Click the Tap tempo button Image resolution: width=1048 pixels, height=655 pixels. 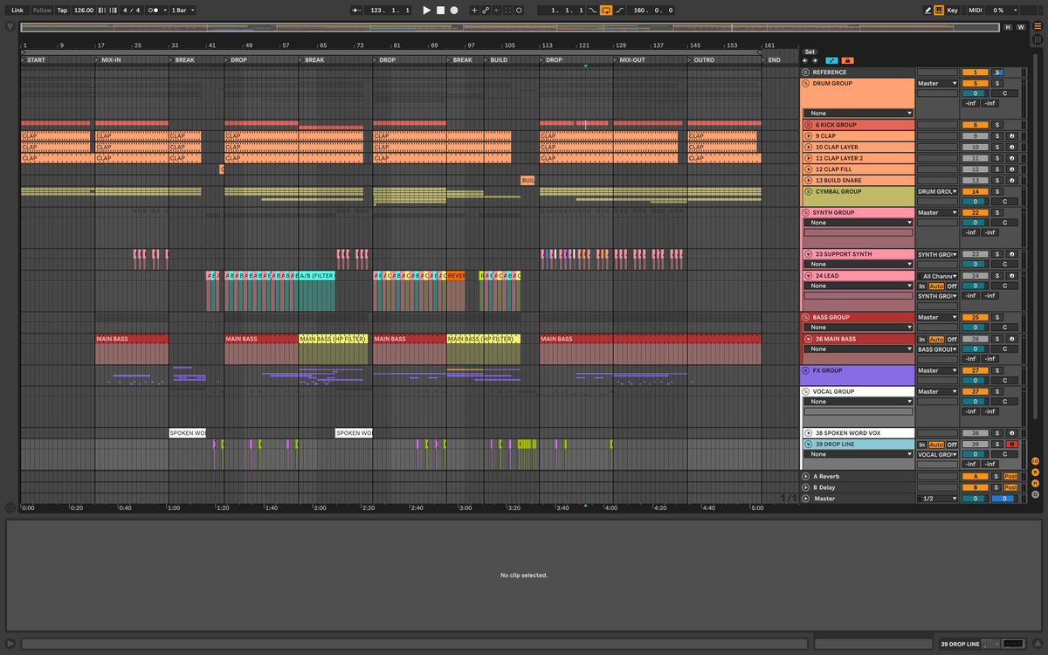pyautogui.click(x=62, y=10)
